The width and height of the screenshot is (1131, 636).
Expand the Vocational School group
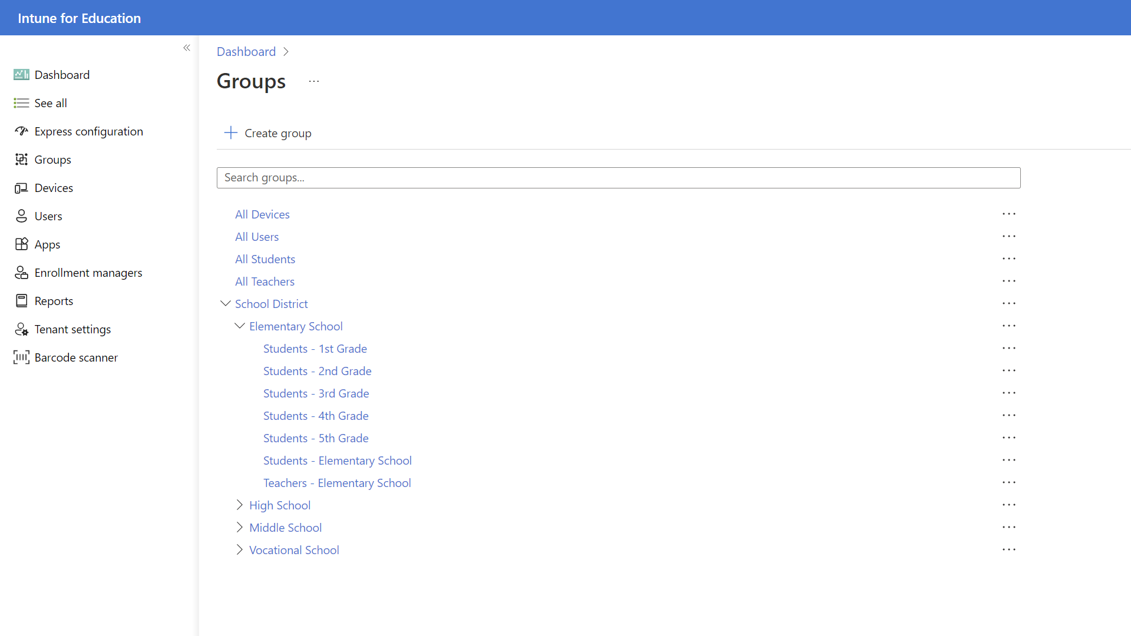239,550
